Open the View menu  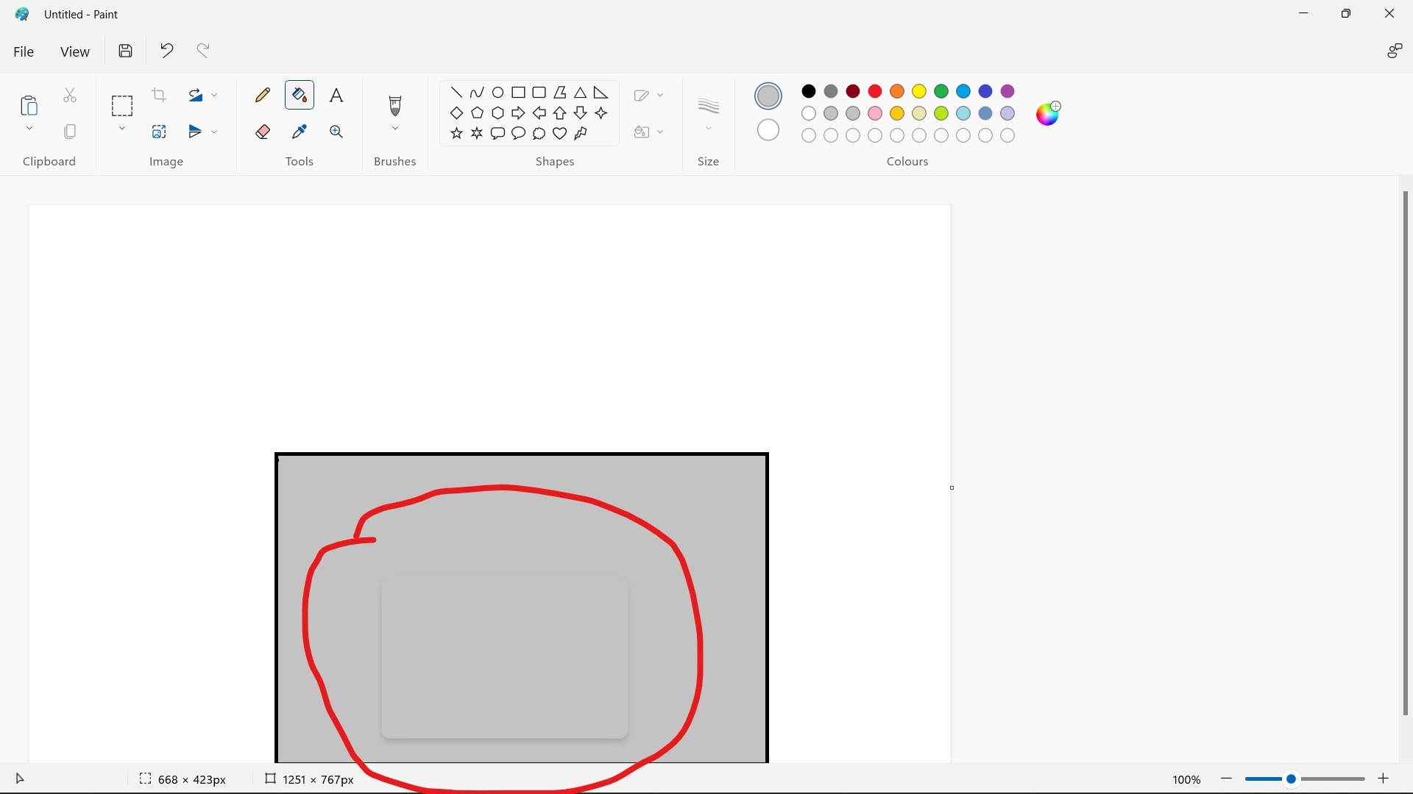point(75,51)
